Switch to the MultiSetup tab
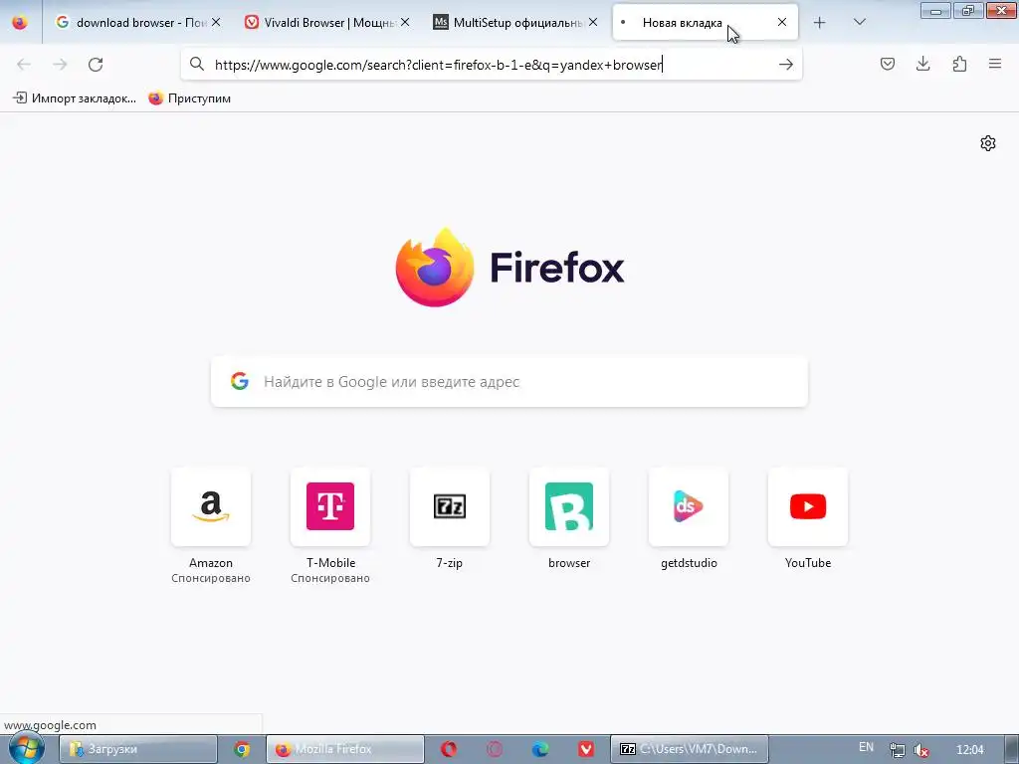This screenshot has height=764, width=1019. (516, 22)
